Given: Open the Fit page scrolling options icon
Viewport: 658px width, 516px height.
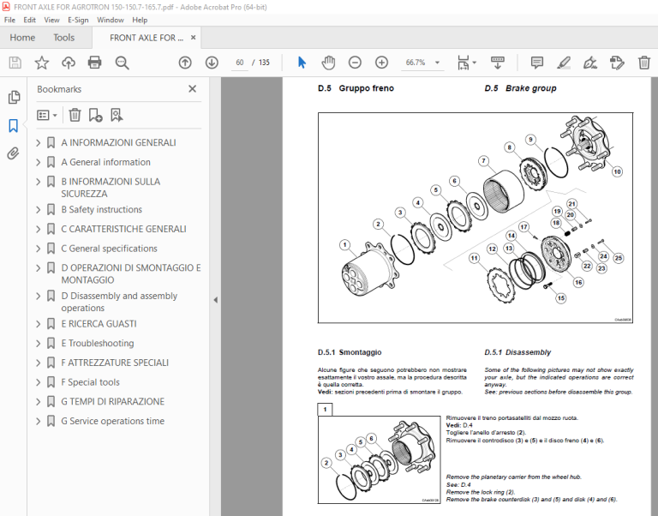Looking at the screenshot, I should coord(467,63).
